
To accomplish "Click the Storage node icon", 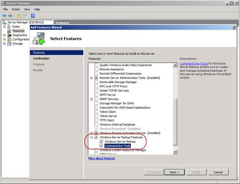I will click(x=9, y=44).
